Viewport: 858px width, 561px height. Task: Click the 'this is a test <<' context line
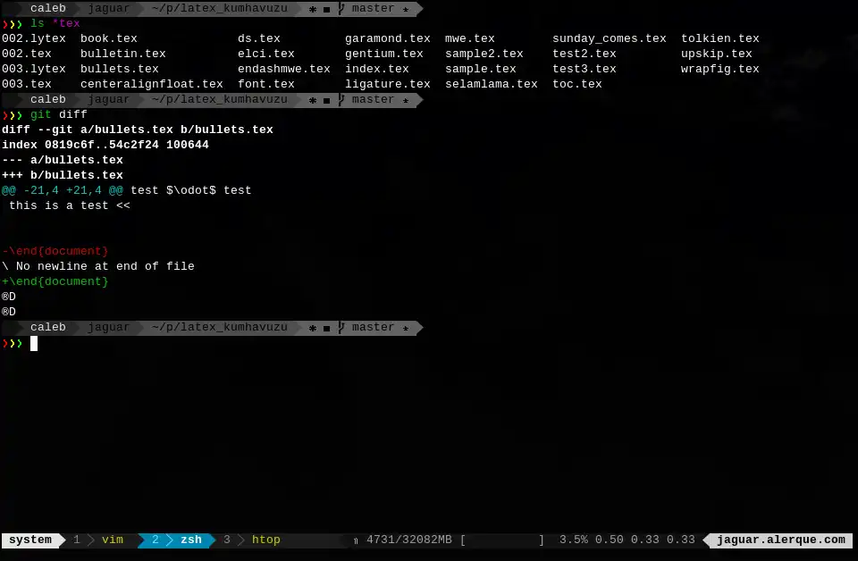[x=70, y=205]
